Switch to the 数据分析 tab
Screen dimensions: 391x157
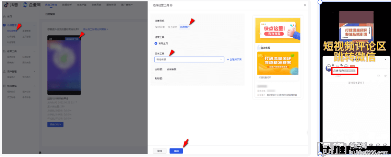(67, 5)
